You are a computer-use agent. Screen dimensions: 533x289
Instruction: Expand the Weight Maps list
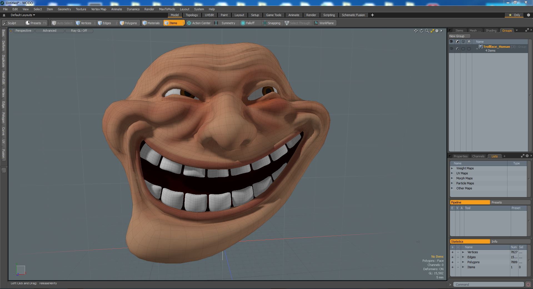pos(452,168)
